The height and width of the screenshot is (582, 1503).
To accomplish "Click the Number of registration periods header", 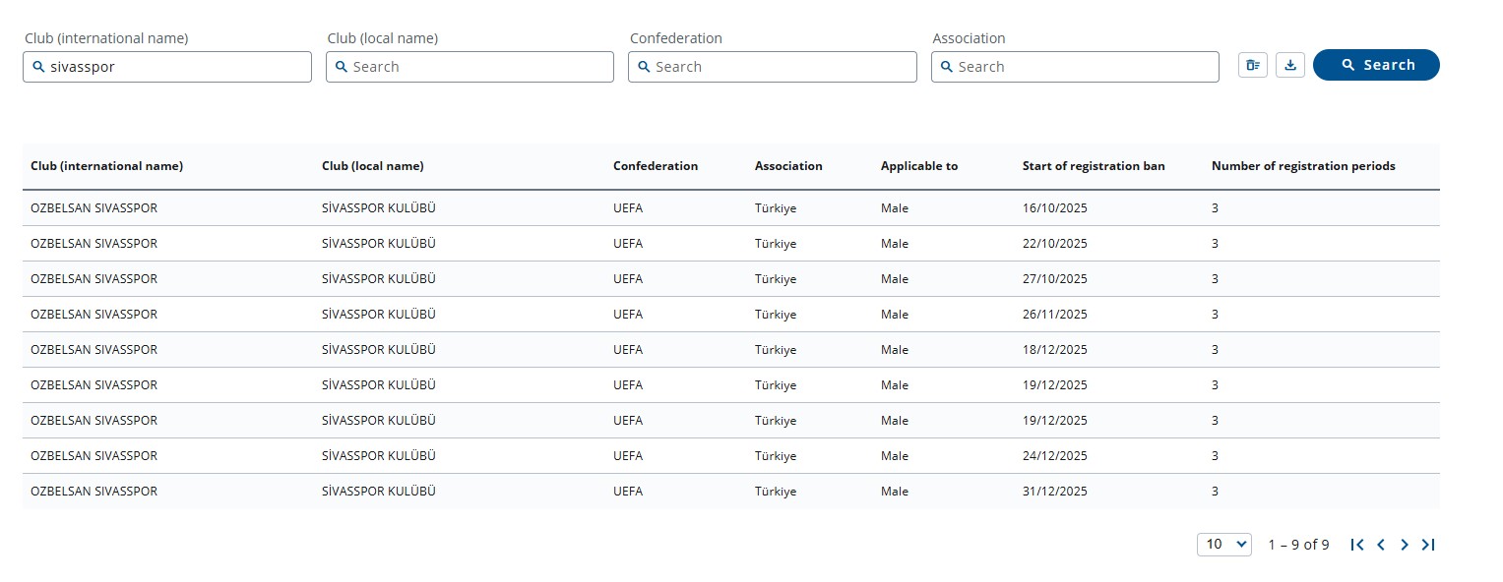I will pyautogui.click(x=1303, y=166).
